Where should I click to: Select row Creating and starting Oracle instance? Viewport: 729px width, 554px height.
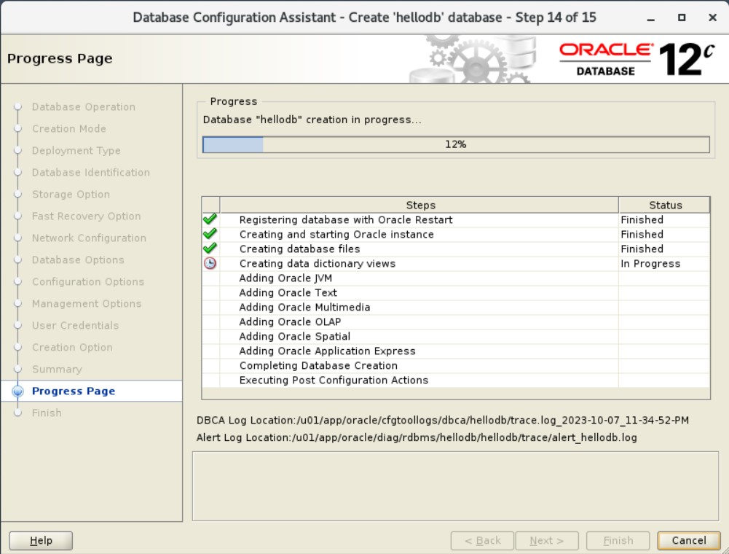456,234
